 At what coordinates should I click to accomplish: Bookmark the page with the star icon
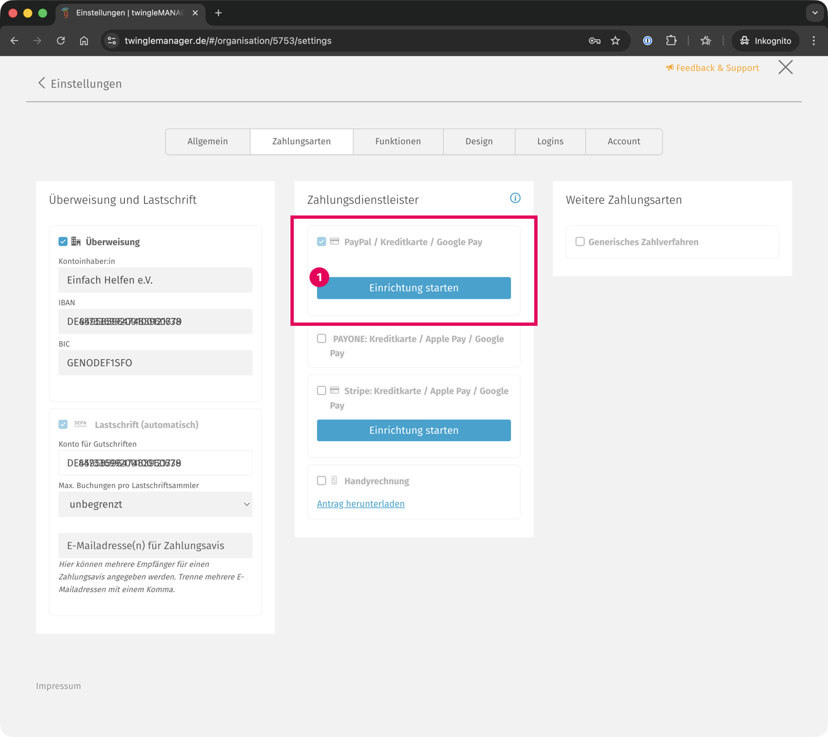click(615, 40)
